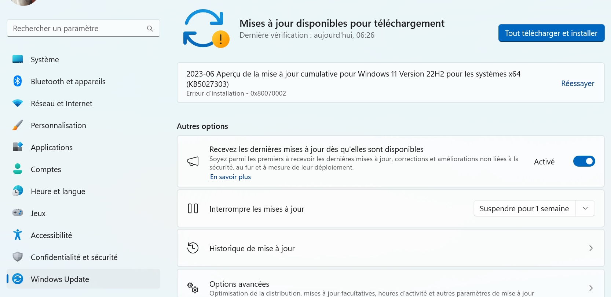Click the paintbrush Personnalisation icon
This screenshot has width=611, height=297.
18,125
